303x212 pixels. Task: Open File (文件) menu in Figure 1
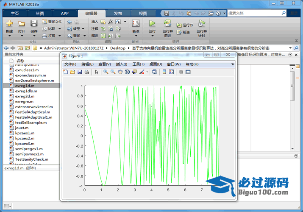[70, 64]
